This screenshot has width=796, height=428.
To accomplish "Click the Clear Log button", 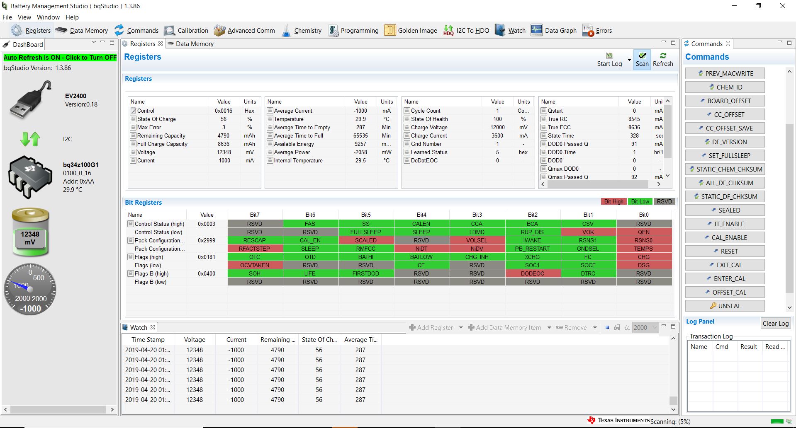I will coord(775,324).
